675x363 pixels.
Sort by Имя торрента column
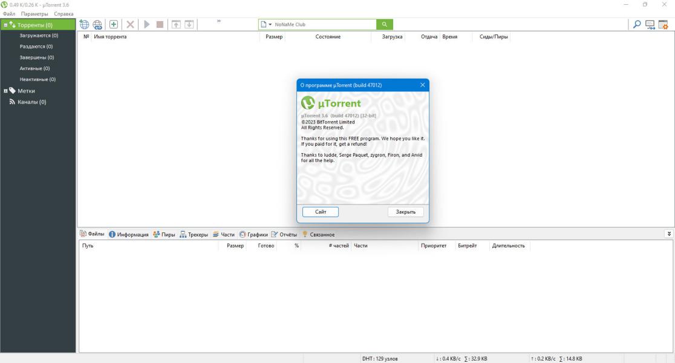[110, 36]
